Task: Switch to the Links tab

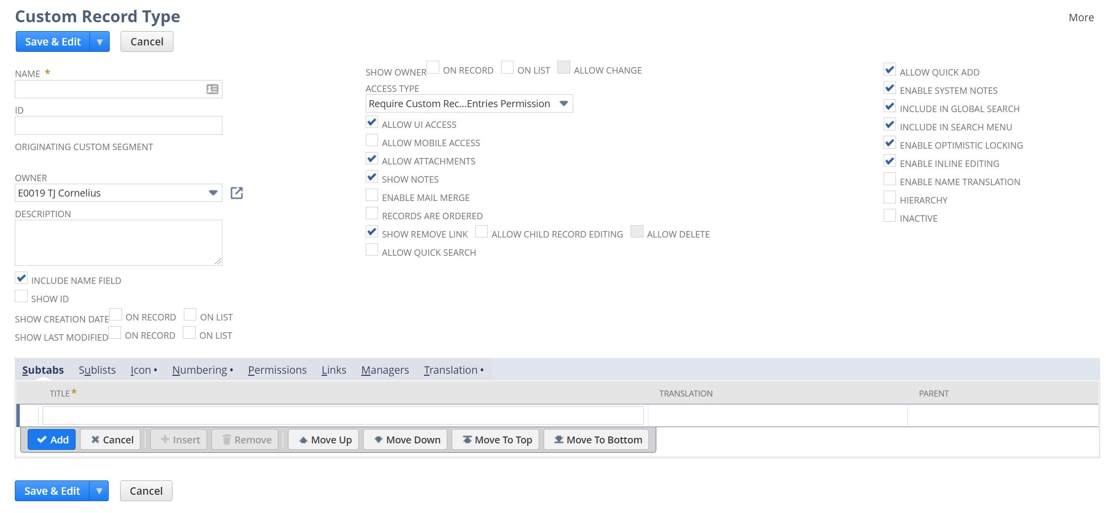Action: [334, 370]
